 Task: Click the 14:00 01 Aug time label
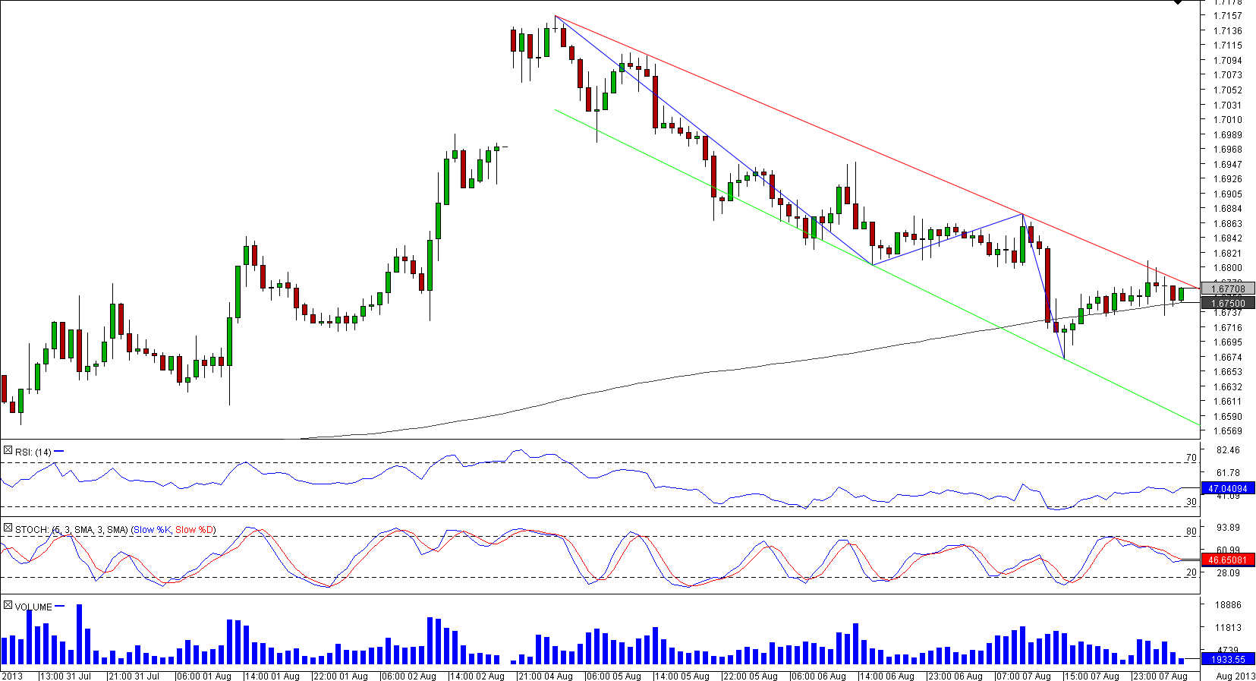[x=272, y=676]
